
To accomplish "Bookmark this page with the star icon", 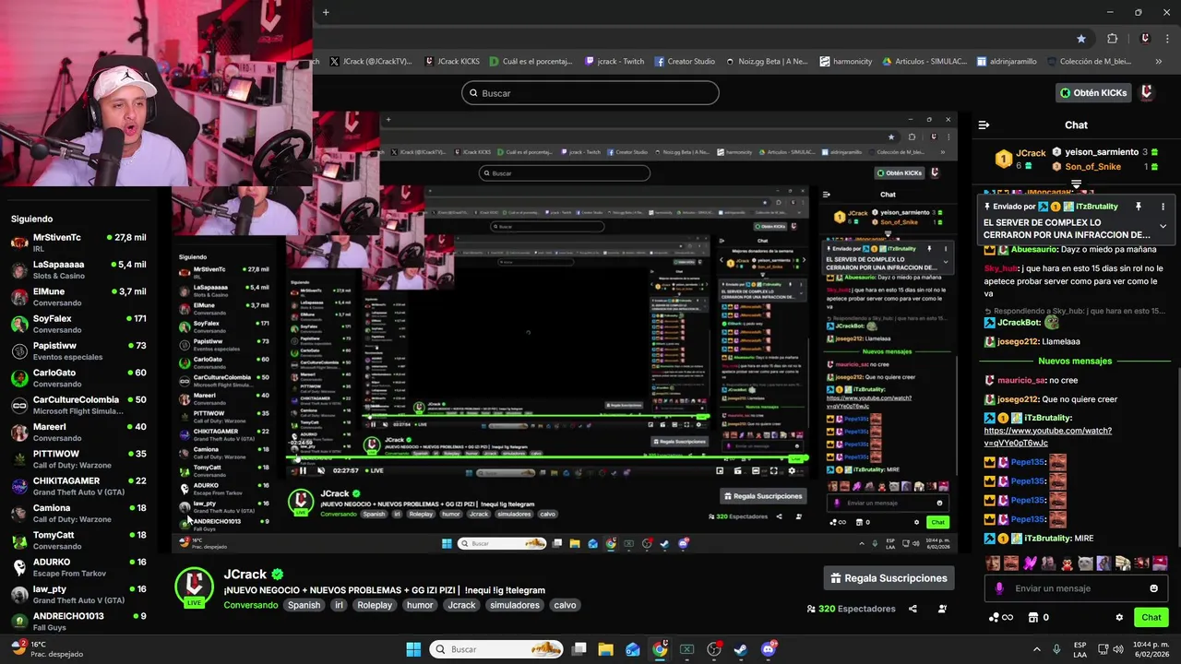I will coord(1080,39).
